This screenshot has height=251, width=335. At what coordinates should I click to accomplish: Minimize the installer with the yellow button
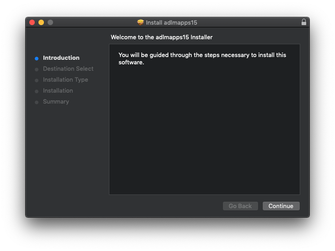(41, 22)
